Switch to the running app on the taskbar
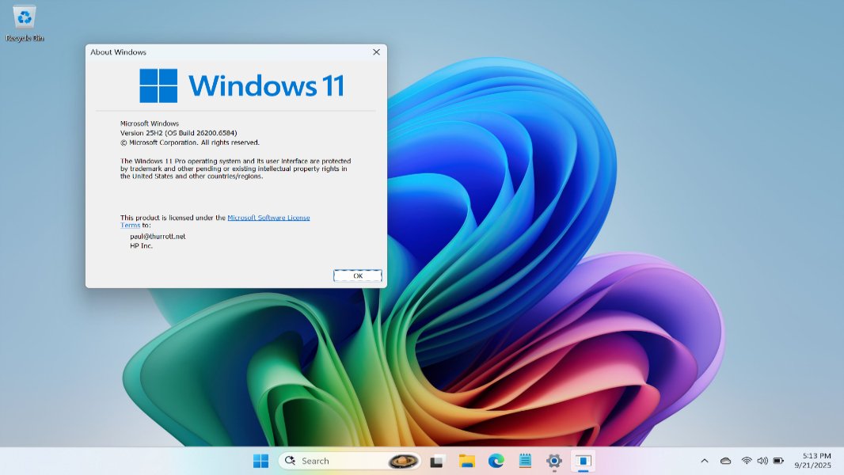 coord(584,460)
